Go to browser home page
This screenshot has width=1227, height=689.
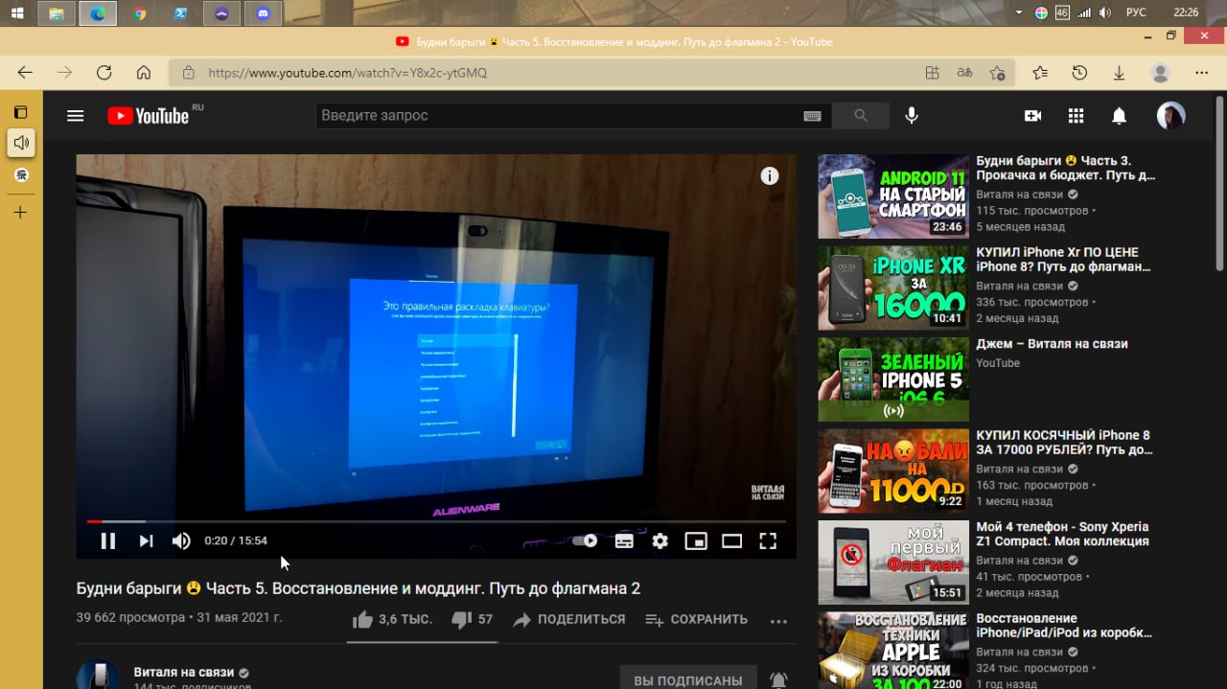144,73
